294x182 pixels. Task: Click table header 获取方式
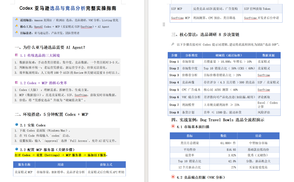pyautogui.click(x=106, y=165)
